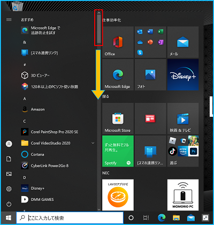The width and height of the screenshot is (214, 225).
Task: Open the フォト tile
Action: [x=150, y=74]
